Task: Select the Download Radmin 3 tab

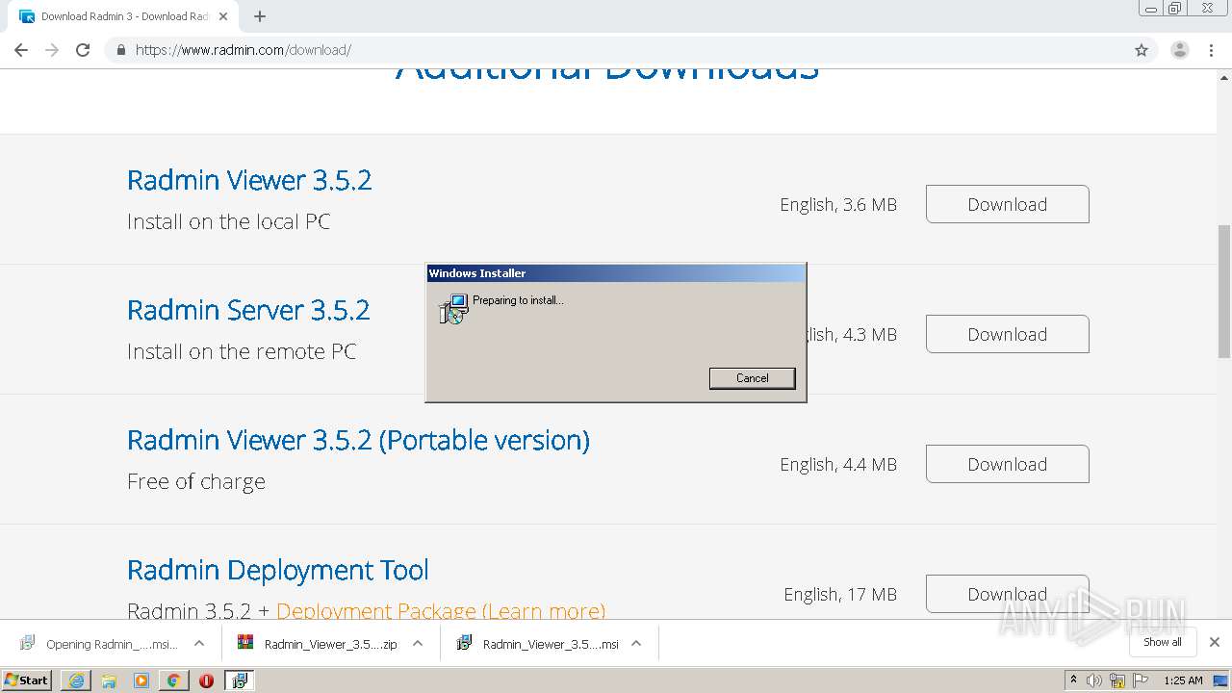Action: click(x=123, y=16)
